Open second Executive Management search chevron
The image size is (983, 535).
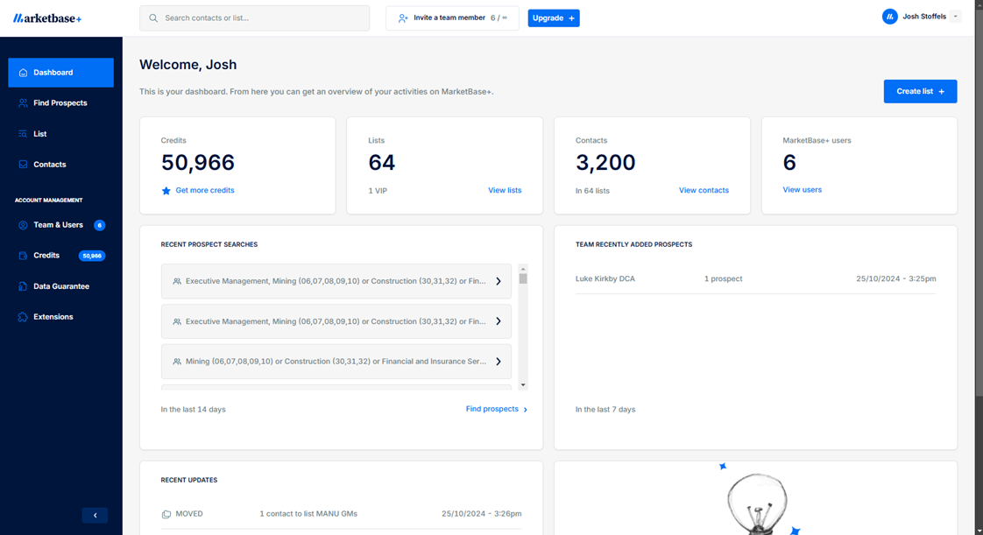coord(499,321)
